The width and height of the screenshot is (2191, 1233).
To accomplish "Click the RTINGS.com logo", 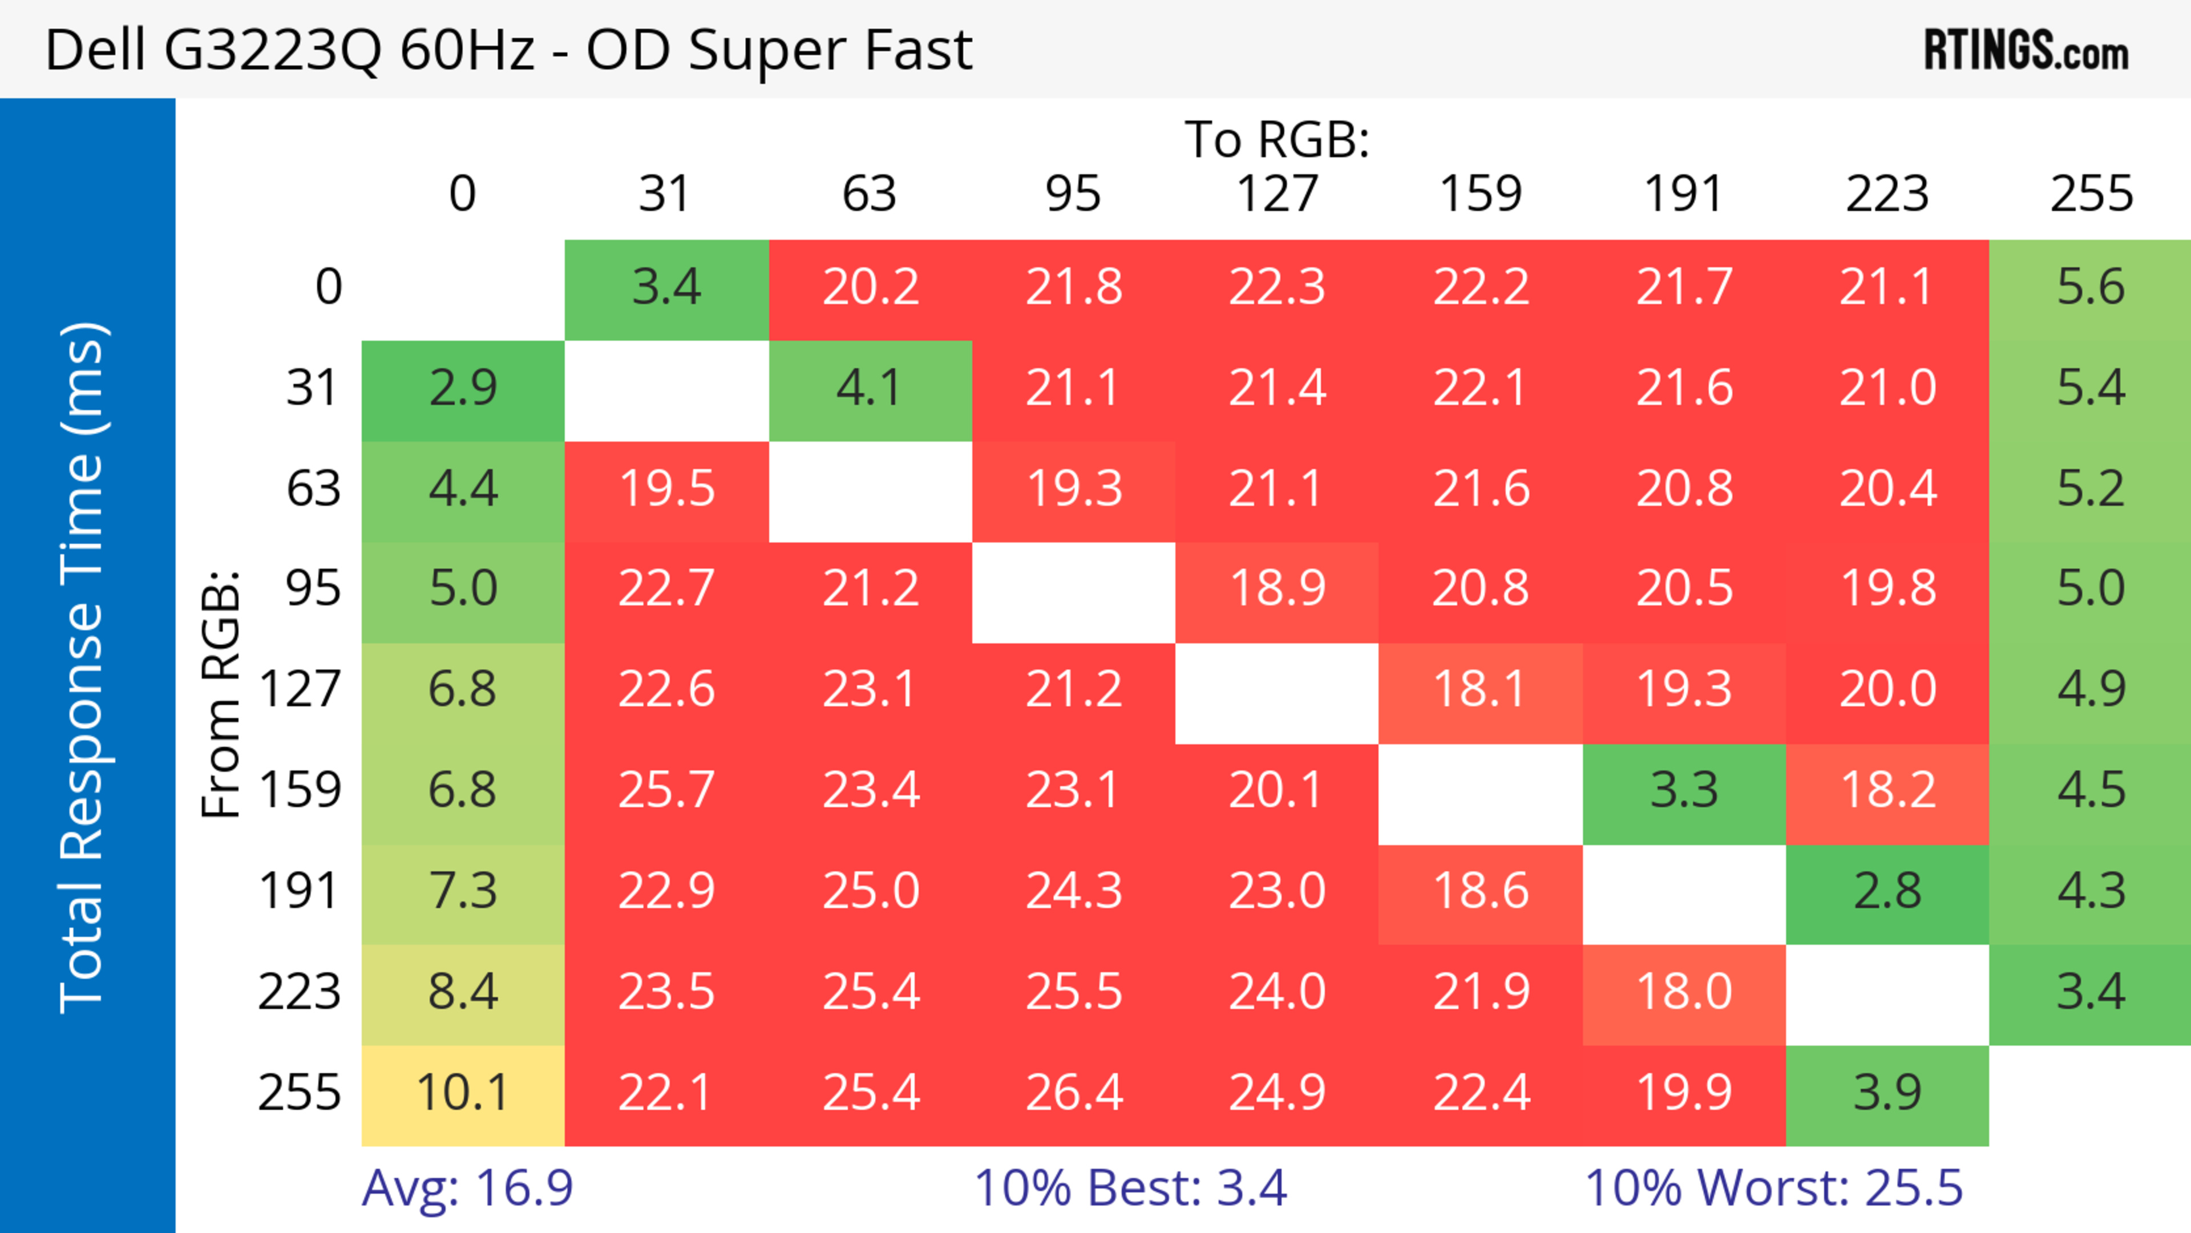I will point(2025,50).
